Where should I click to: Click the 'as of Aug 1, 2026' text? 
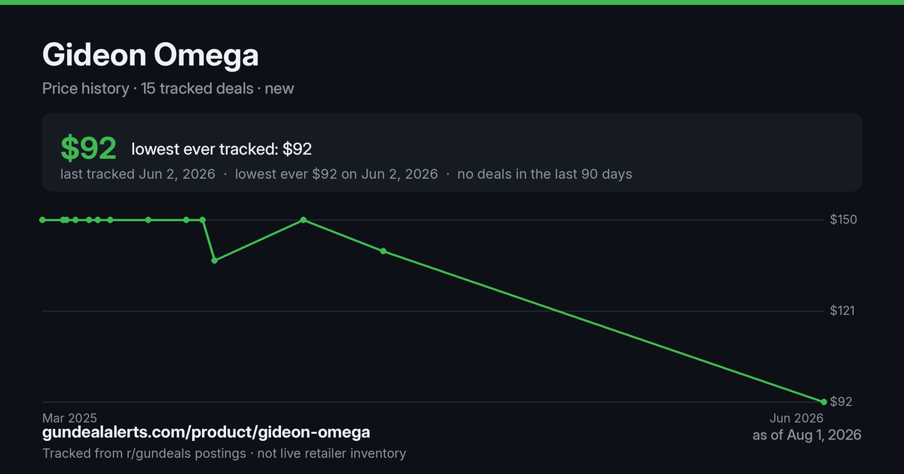[807, 435]
